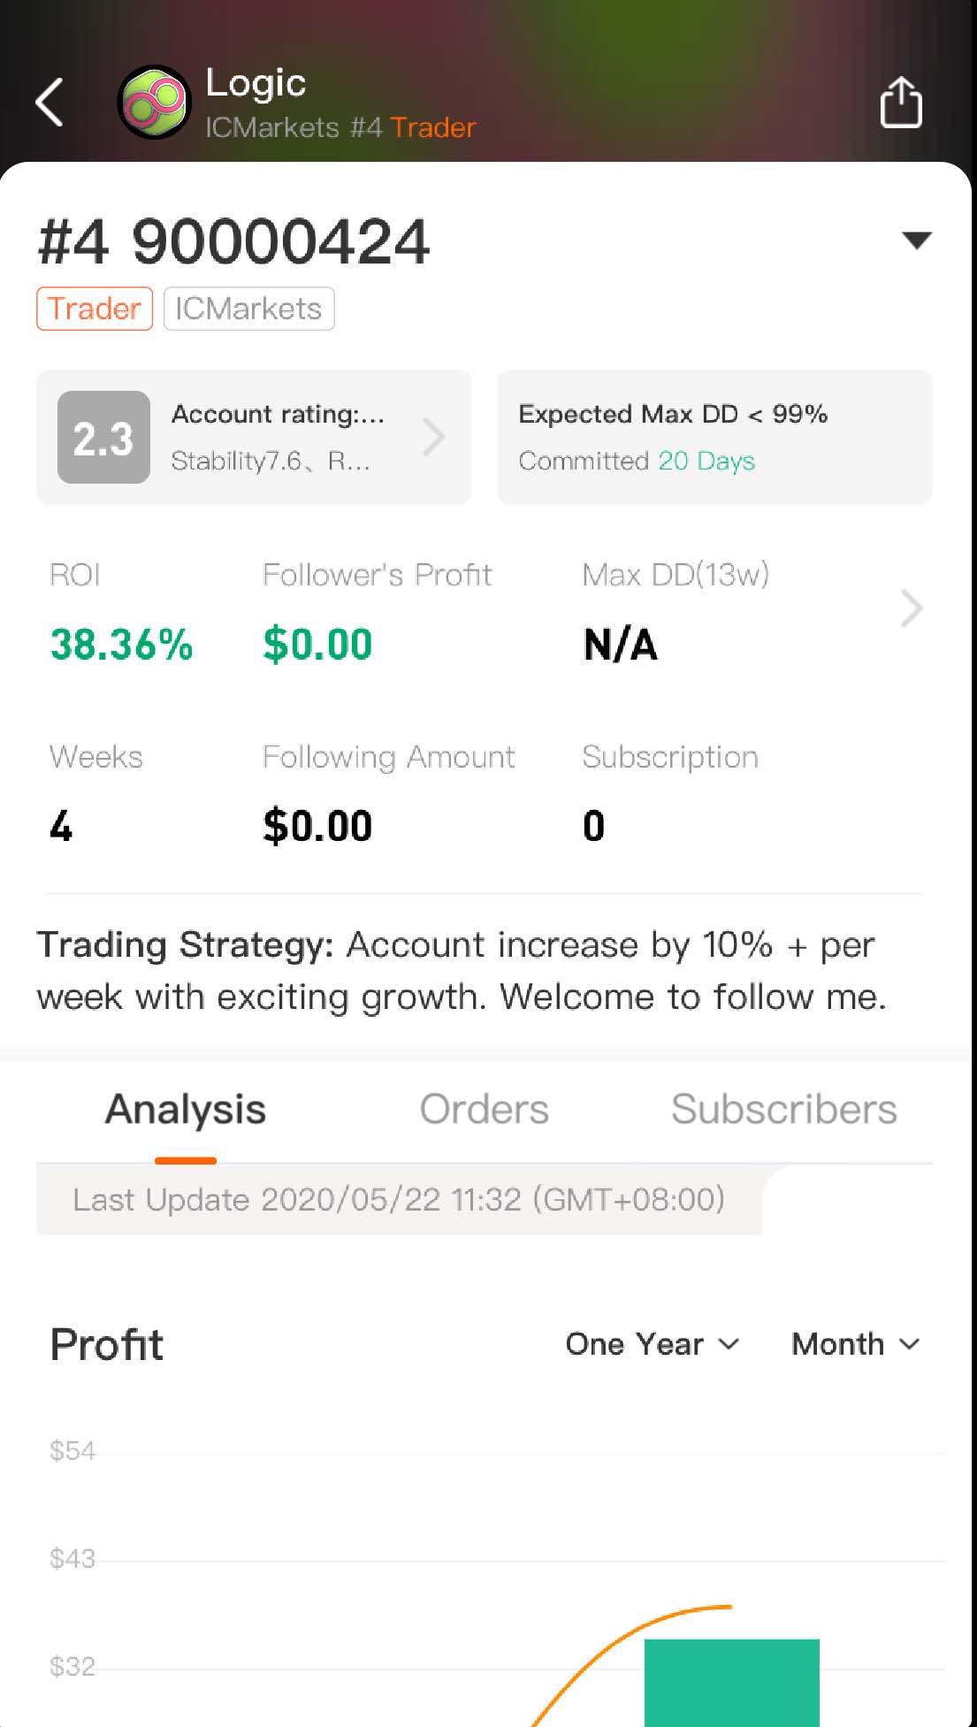Open the One Year range dropdown
Viewport: 977px width, 1727px height.
click(652, 1344)
